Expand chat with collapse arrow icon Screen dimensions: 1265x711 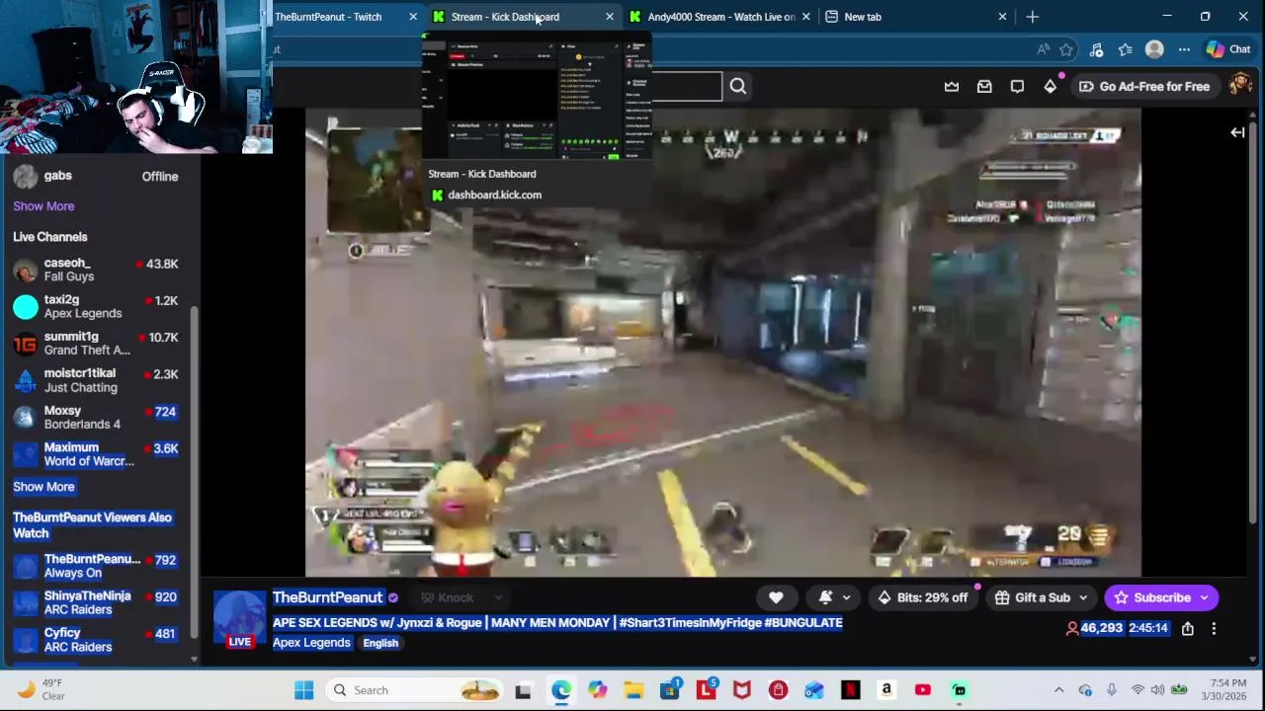coord(1237,132)
